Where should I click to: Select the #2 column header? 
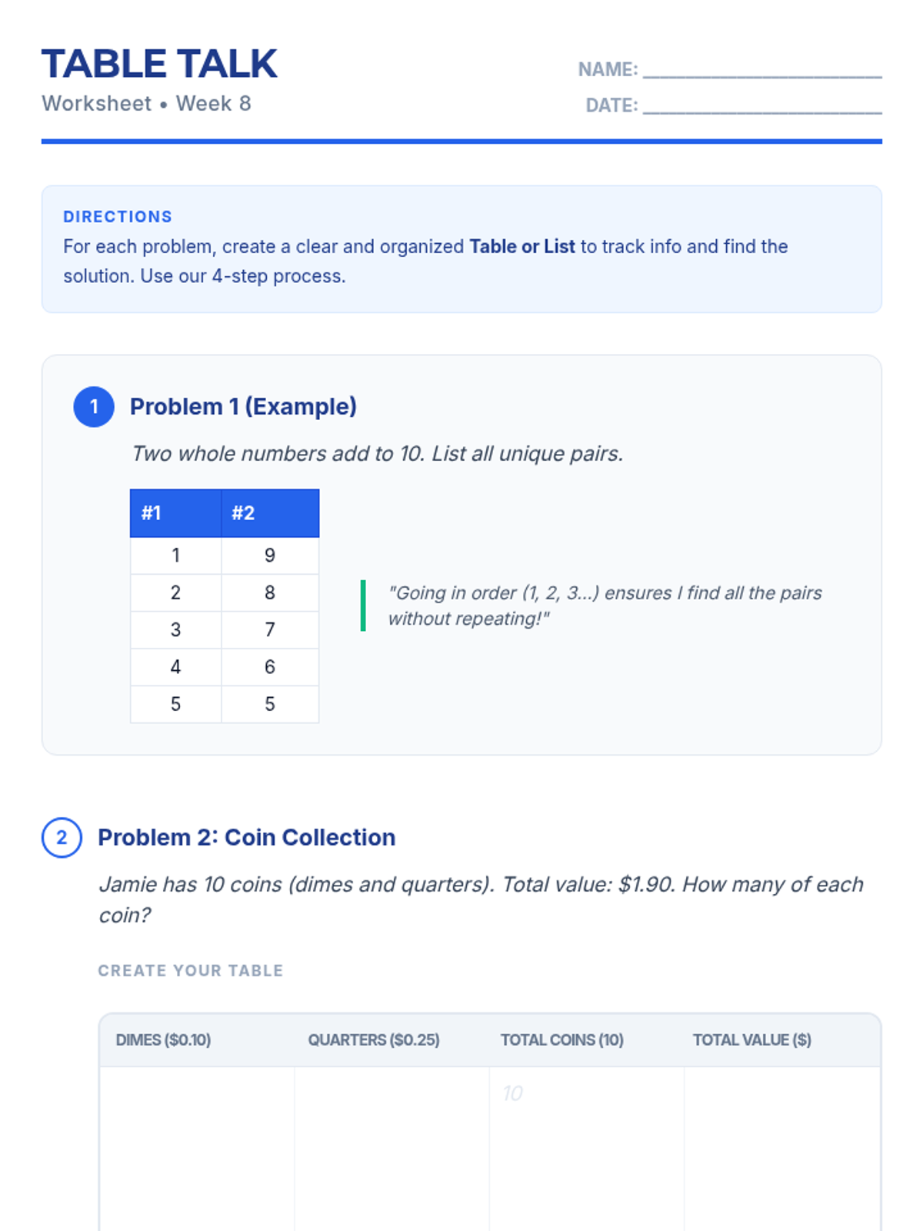click(x=270, y=513)
